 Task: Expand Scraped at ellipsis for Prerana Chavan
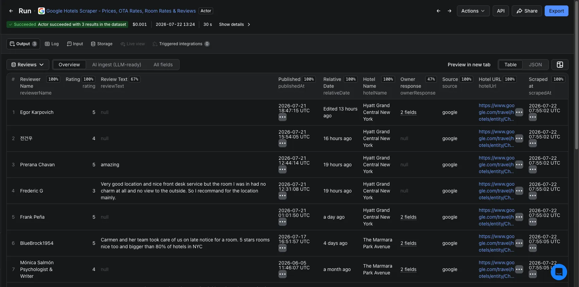tap(533, 170)
